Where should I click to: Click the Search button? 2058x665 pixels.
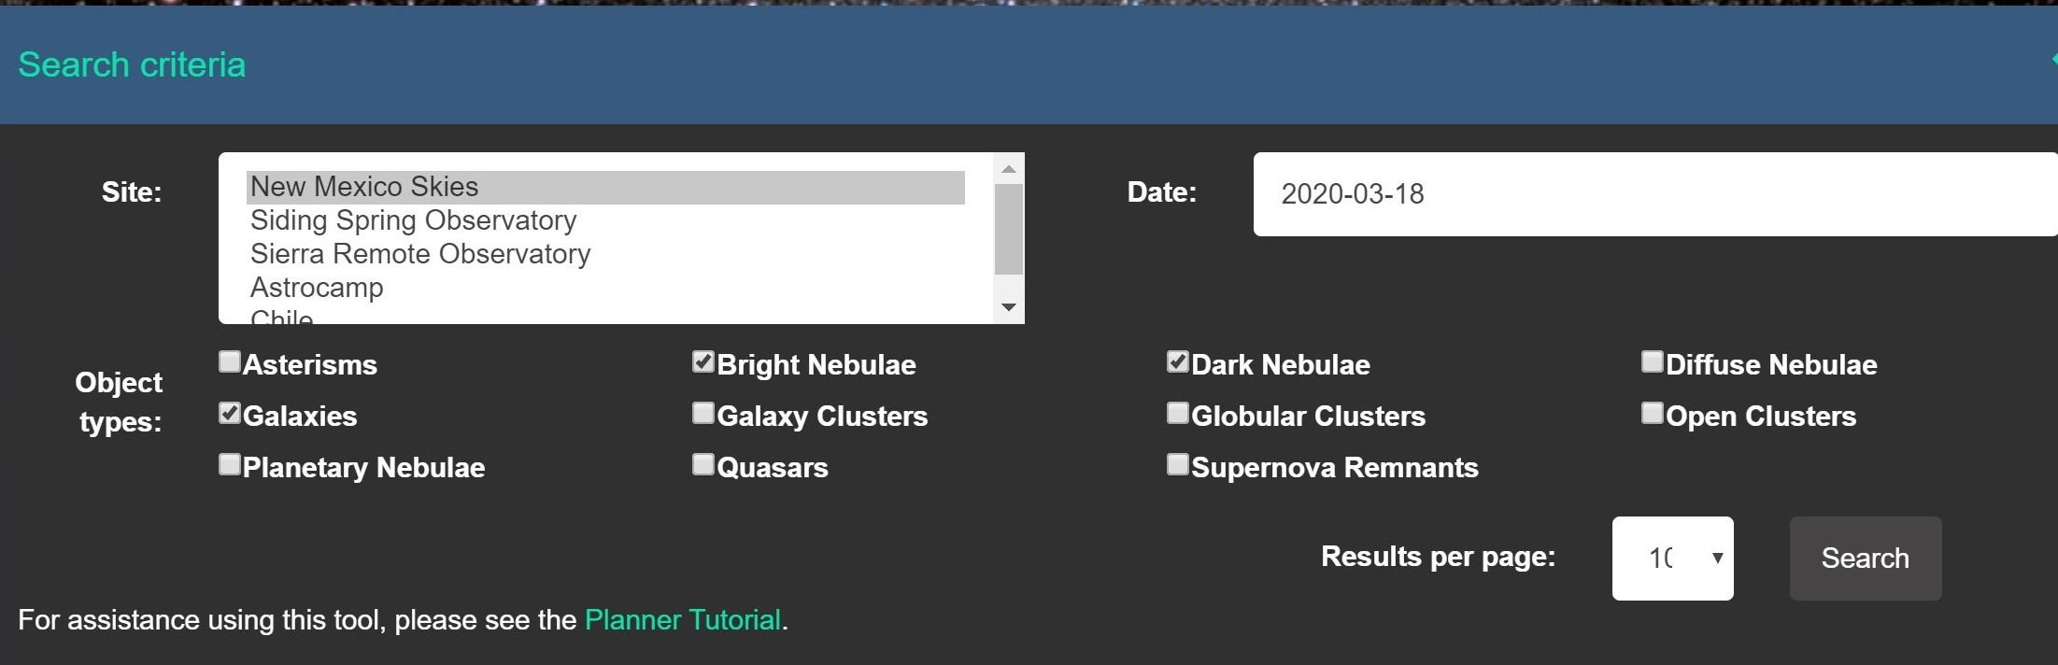[1866, 559]
